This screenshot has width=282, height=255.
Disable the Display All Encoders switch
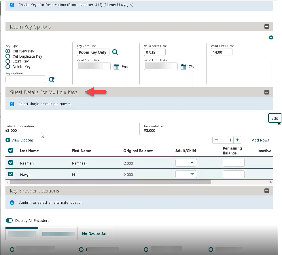tap(9, 220)
